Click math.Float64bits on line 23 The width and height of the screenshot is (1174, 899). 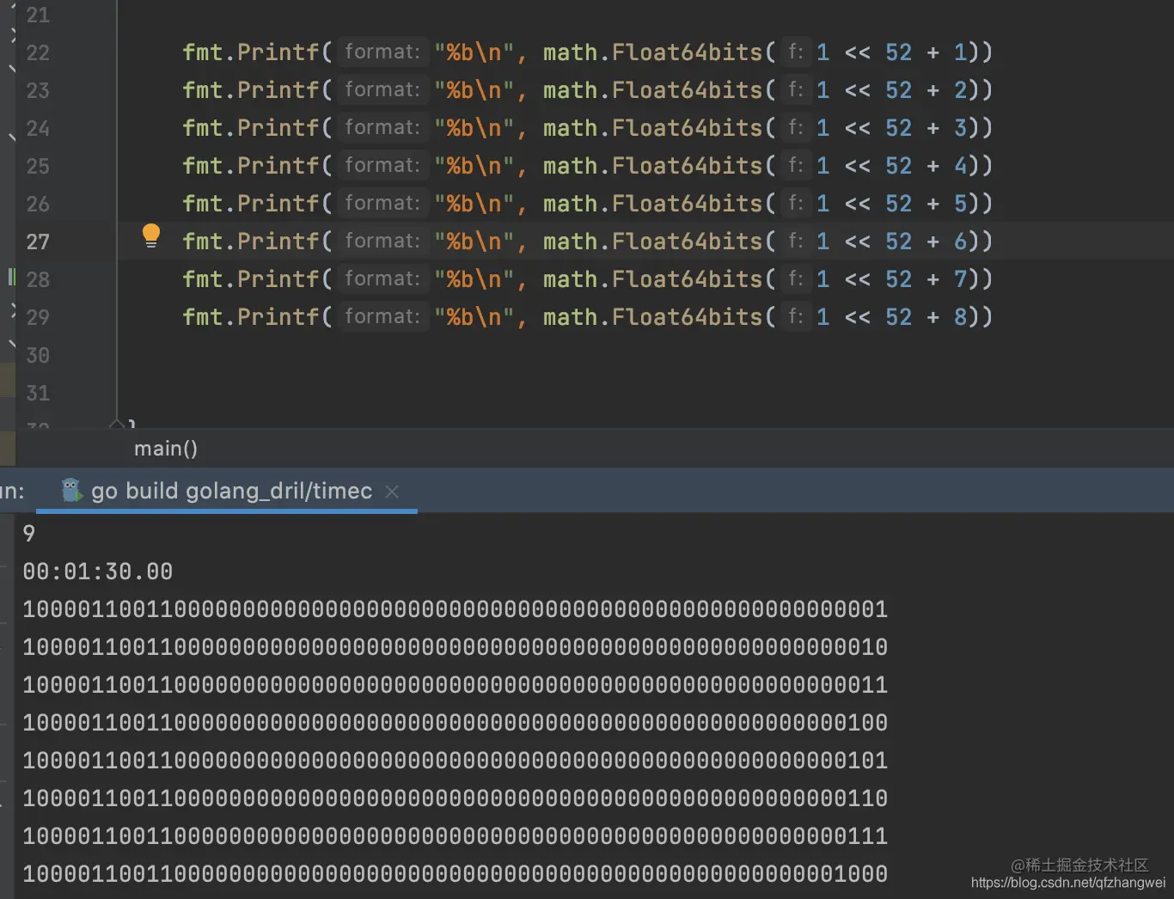point(653,90)
